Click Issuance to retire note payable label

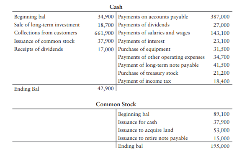tap(153, 138)
